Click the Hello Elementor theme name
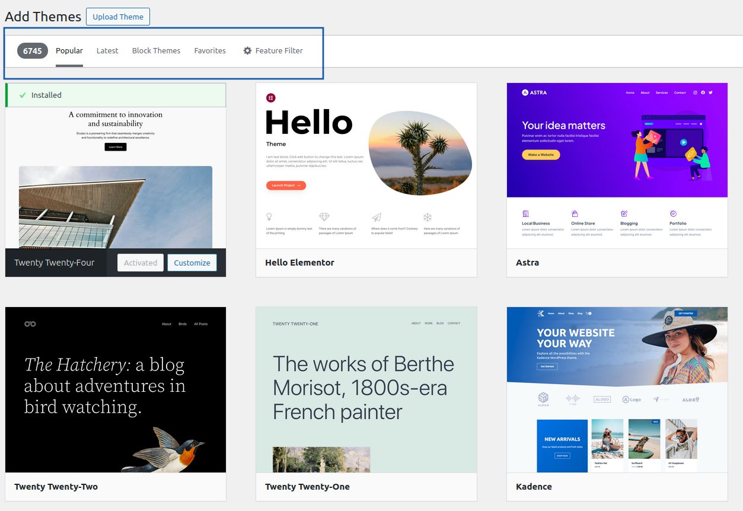 [299, 263]
